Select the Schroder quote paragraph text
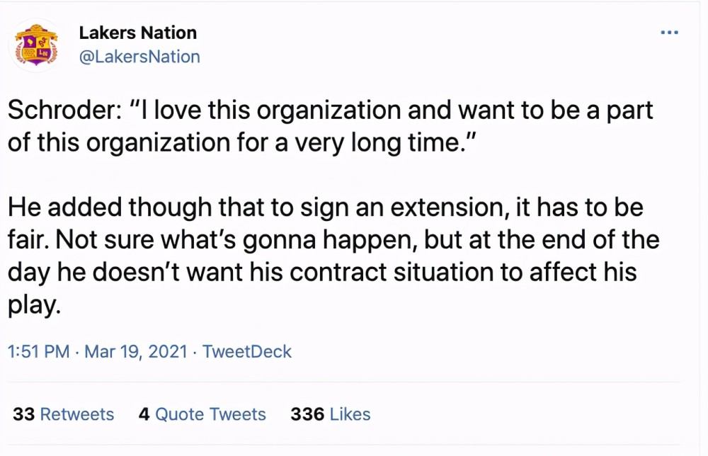 (331, 127)
